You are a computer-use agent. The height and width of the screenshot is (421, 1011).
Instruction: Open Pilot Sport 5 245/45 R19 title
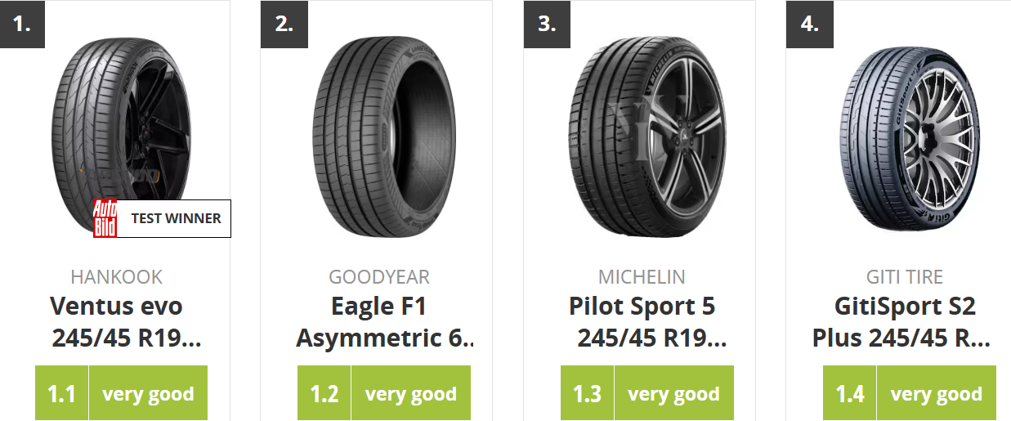[x=646, y=321]
